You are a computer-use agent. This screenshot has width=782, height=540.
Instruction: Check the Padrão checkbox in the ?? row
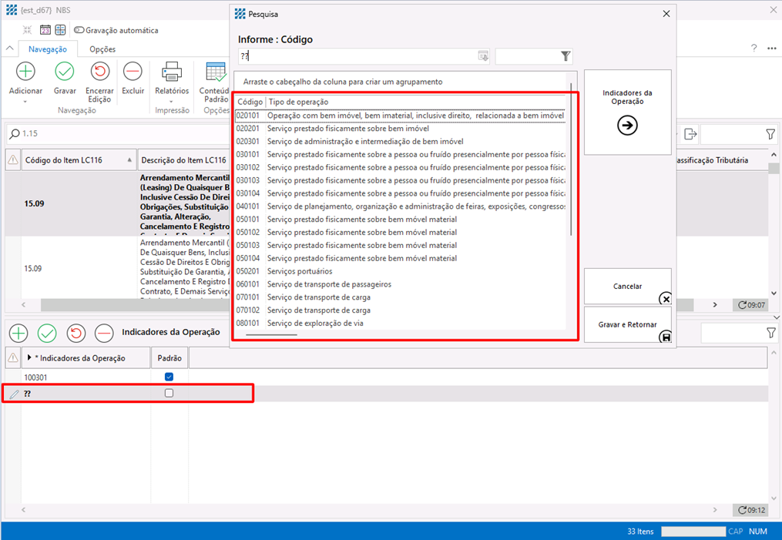click(x=169, y=394)
